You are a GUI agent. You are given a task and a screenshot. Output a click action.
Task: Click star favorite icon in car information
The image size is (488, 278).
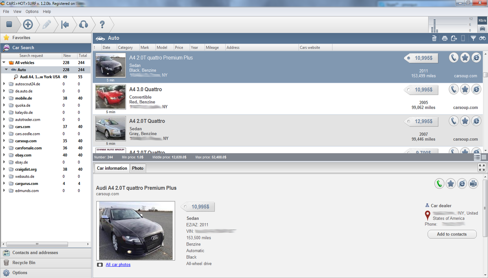[x=451, y=183]
